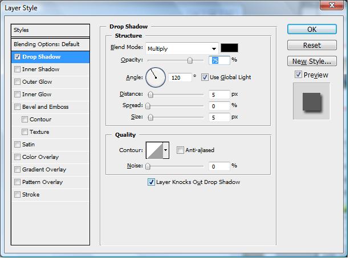350x258 pixels.
Task: Toggle the Preview checkbox
Action: coord(298,74)
